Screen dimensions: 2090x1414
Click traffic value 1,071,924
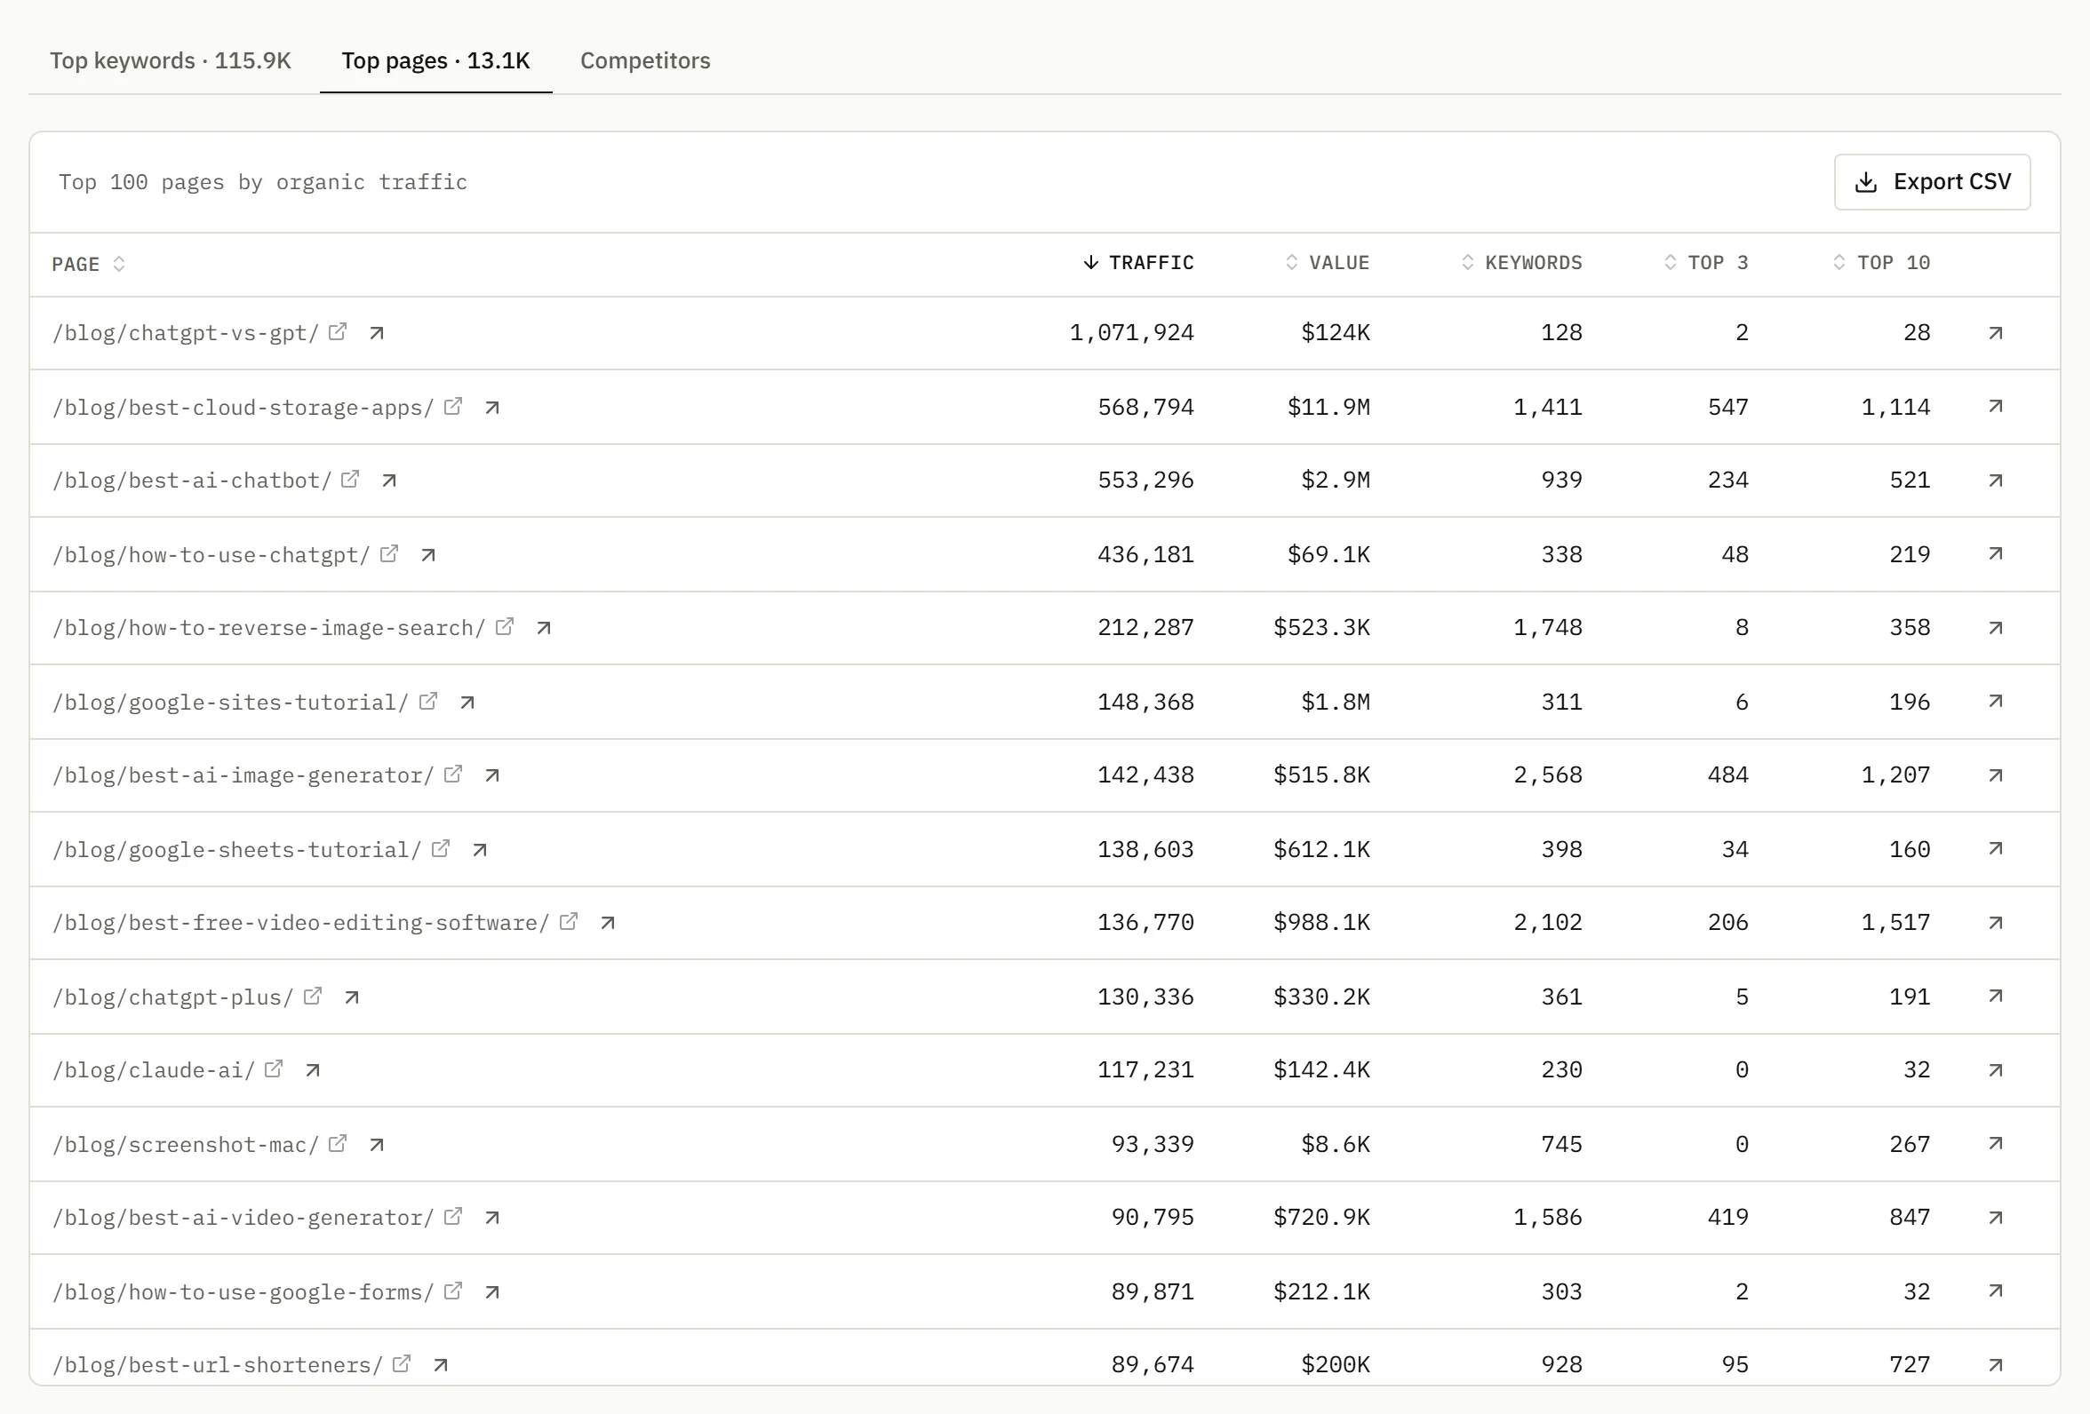coord(1131,332)
